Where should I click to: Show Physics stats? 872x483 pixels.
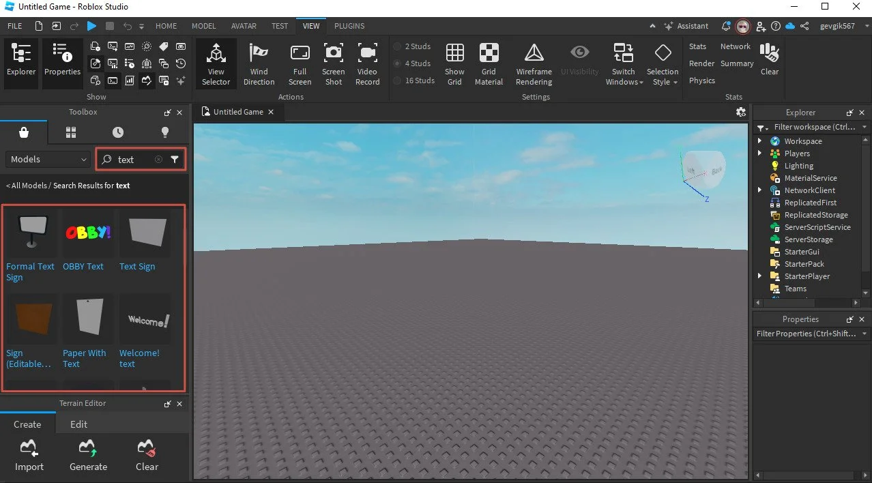[x=701, y=80]
